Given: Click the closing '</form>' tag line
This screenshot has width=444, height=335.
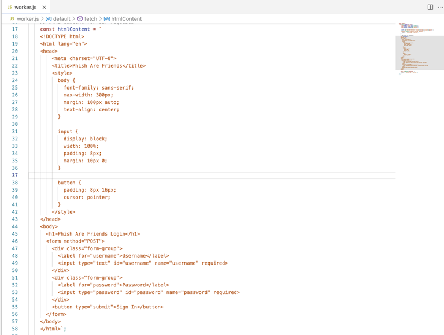Looking at the screenshot, I should [x=56, y=314].
